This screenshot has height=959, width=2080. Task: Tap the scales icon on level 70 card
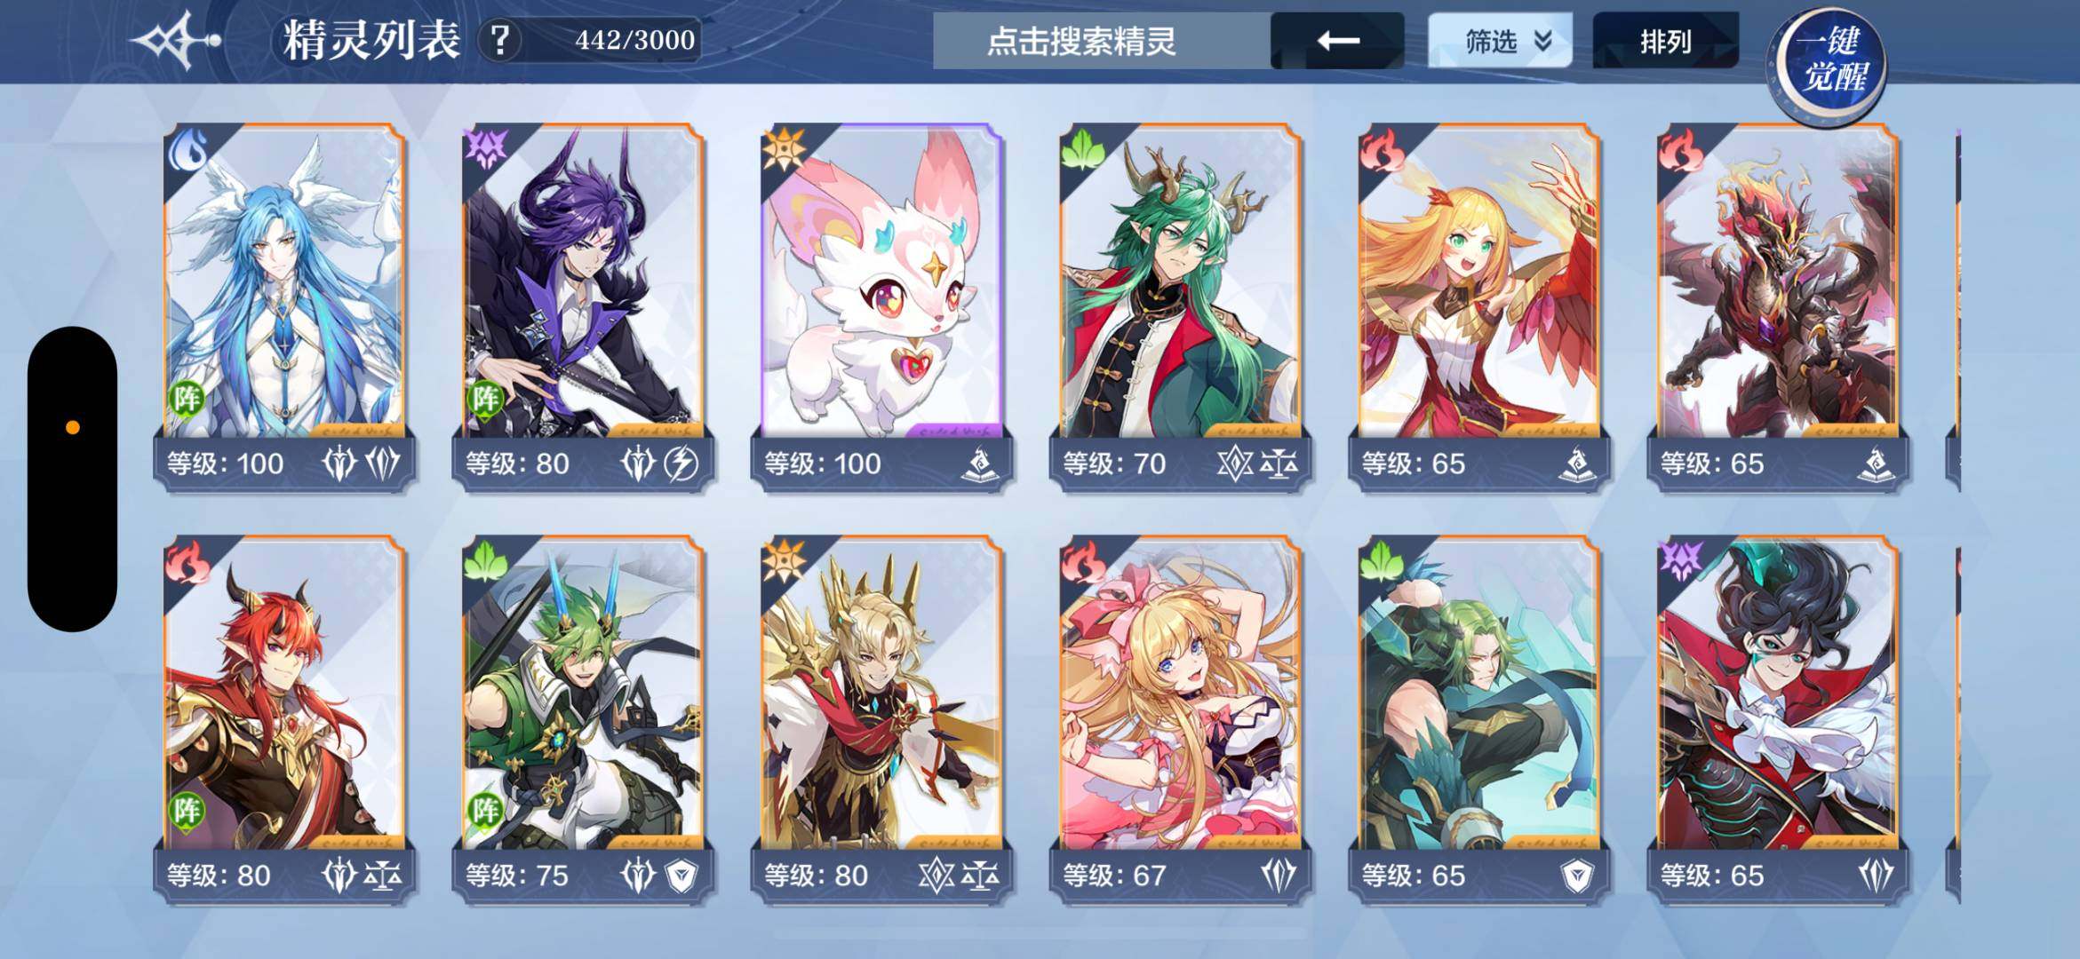click(x=1278, y=463)
